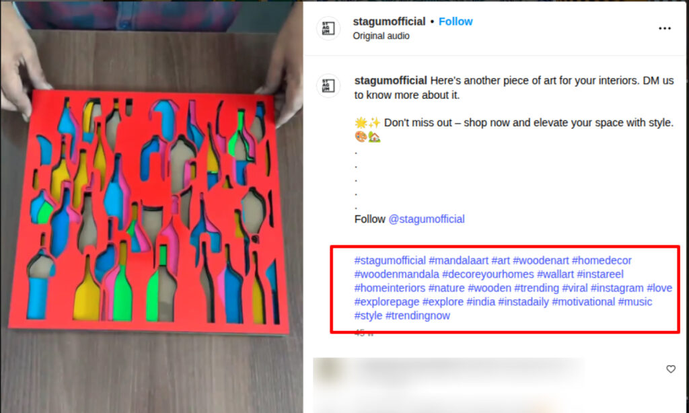Click the stagumofficial avatar beside the caption
This screenshot has height=413, width=689.
pyautogui.click(x=328, y=85)
